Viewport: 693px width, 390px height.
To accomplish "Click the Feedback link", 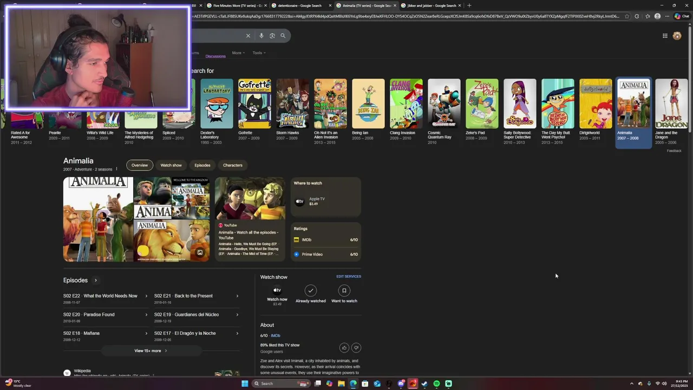I will coord(674,151).
